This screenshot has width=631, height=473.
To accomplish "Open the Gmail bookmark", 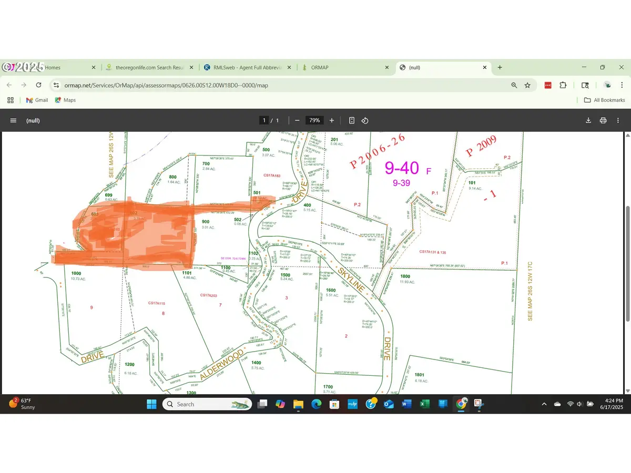I will 36,100.
